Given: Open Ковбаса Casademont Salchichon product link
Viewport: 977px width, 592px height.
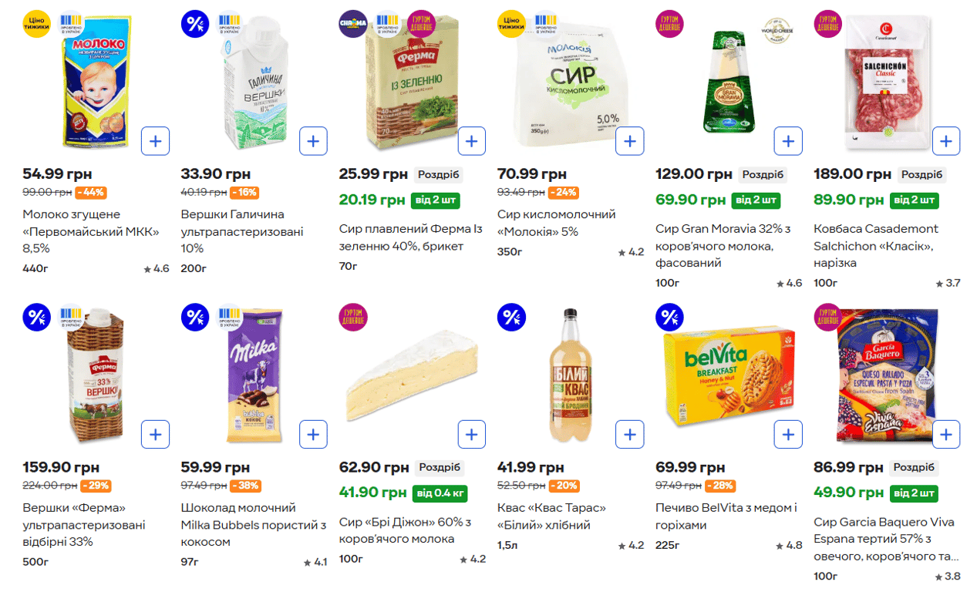Looking at the screenshot, I should (876, 246).
